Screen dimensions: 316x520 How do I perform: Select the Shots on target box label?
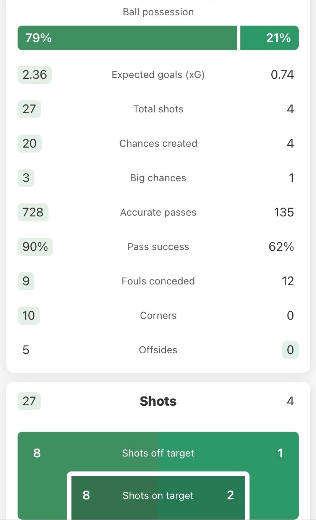(x=158, y=496)
